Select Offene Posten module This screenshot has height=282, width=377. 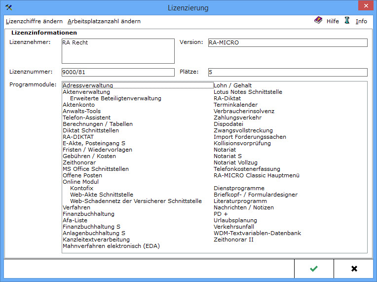click(x=82, y=175)
